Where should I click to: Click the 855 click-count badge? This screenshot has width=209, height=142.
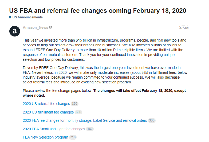74,104
